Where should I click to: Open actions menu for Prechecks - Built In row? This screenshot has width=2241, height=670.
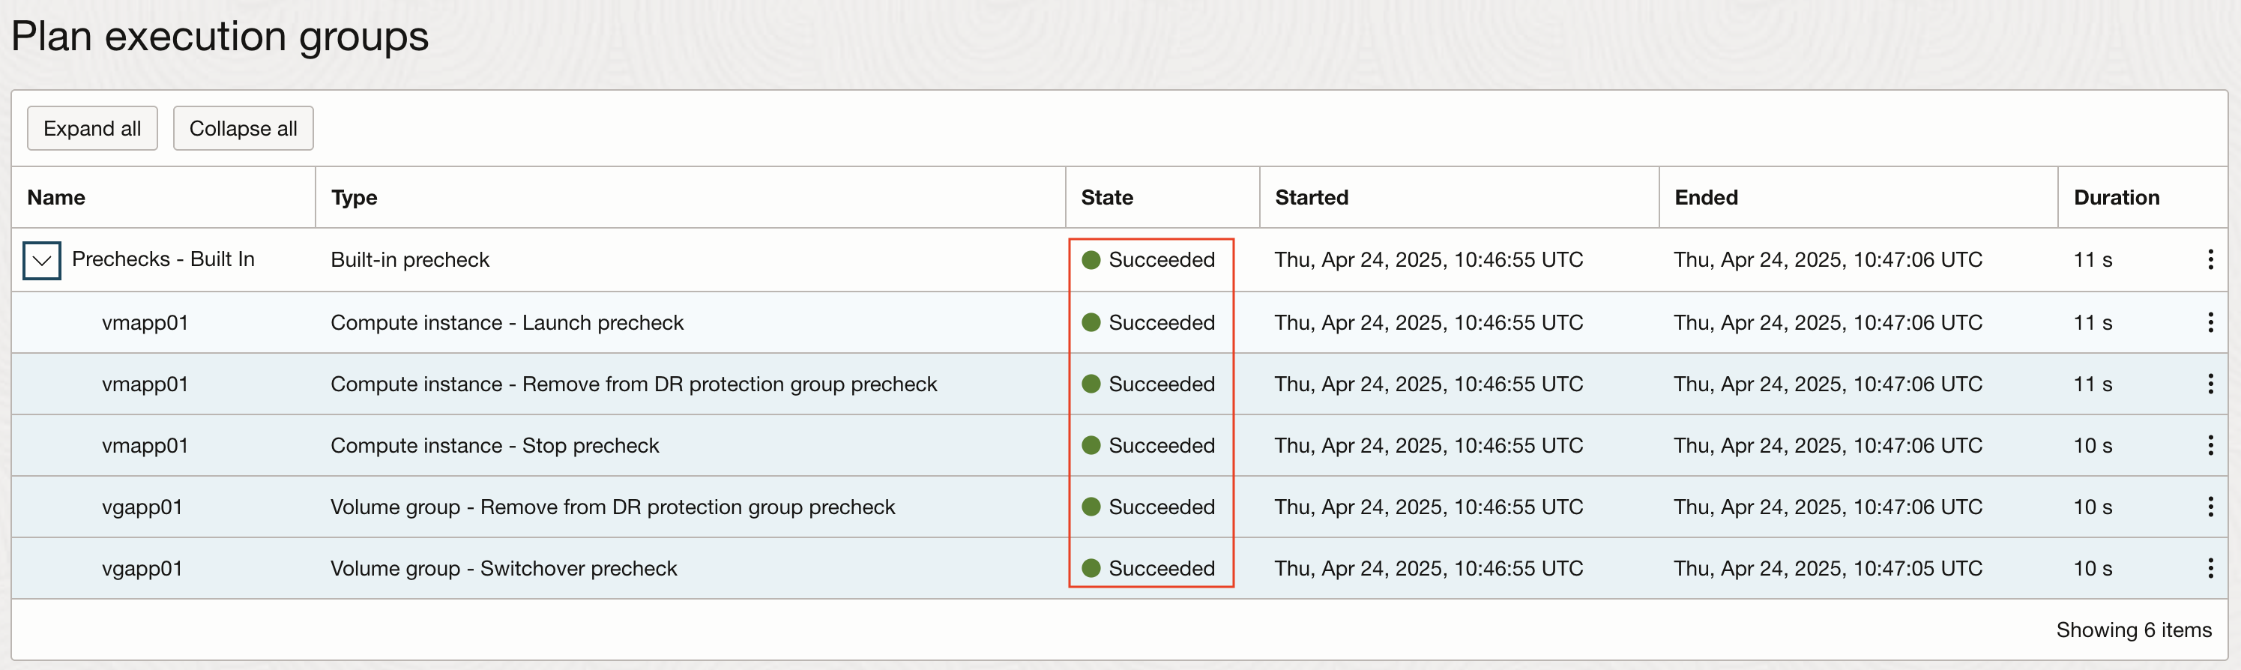click(2210, 259)
